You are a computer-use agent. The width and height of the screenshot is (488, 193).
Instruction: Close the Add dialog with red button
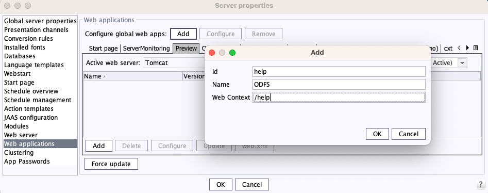(x=212, y=53)
